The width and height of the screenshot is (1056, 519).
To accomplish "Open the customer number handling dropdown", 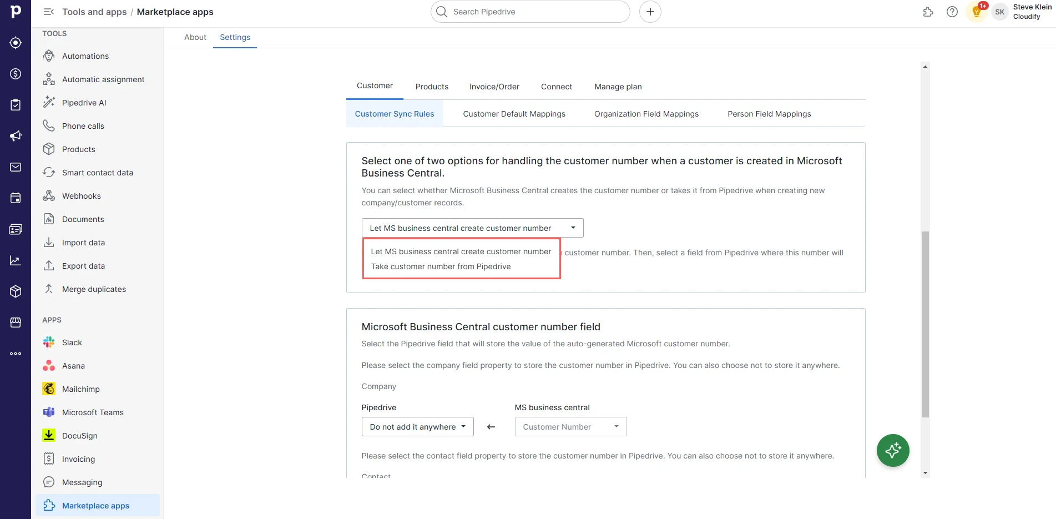I will point(473,228).
